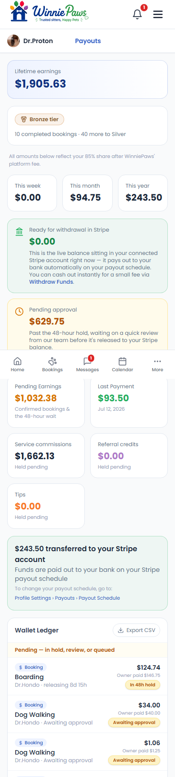Click the This year $243.50 card

pyautogui.click(x=143, y=193)
